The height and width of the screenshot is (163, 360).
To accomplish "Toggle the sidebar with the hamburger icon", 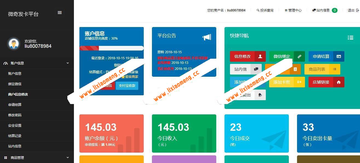I will click(60, 12).
